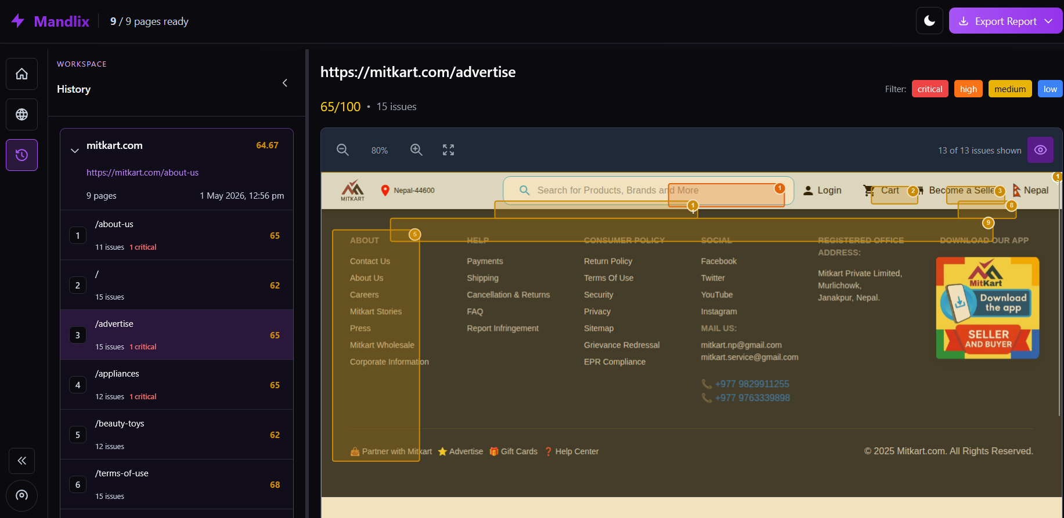This screenshot has width=1064, height=518.
Task: Click the zoom out magnifier icon
Action: (x=343, y=150)
